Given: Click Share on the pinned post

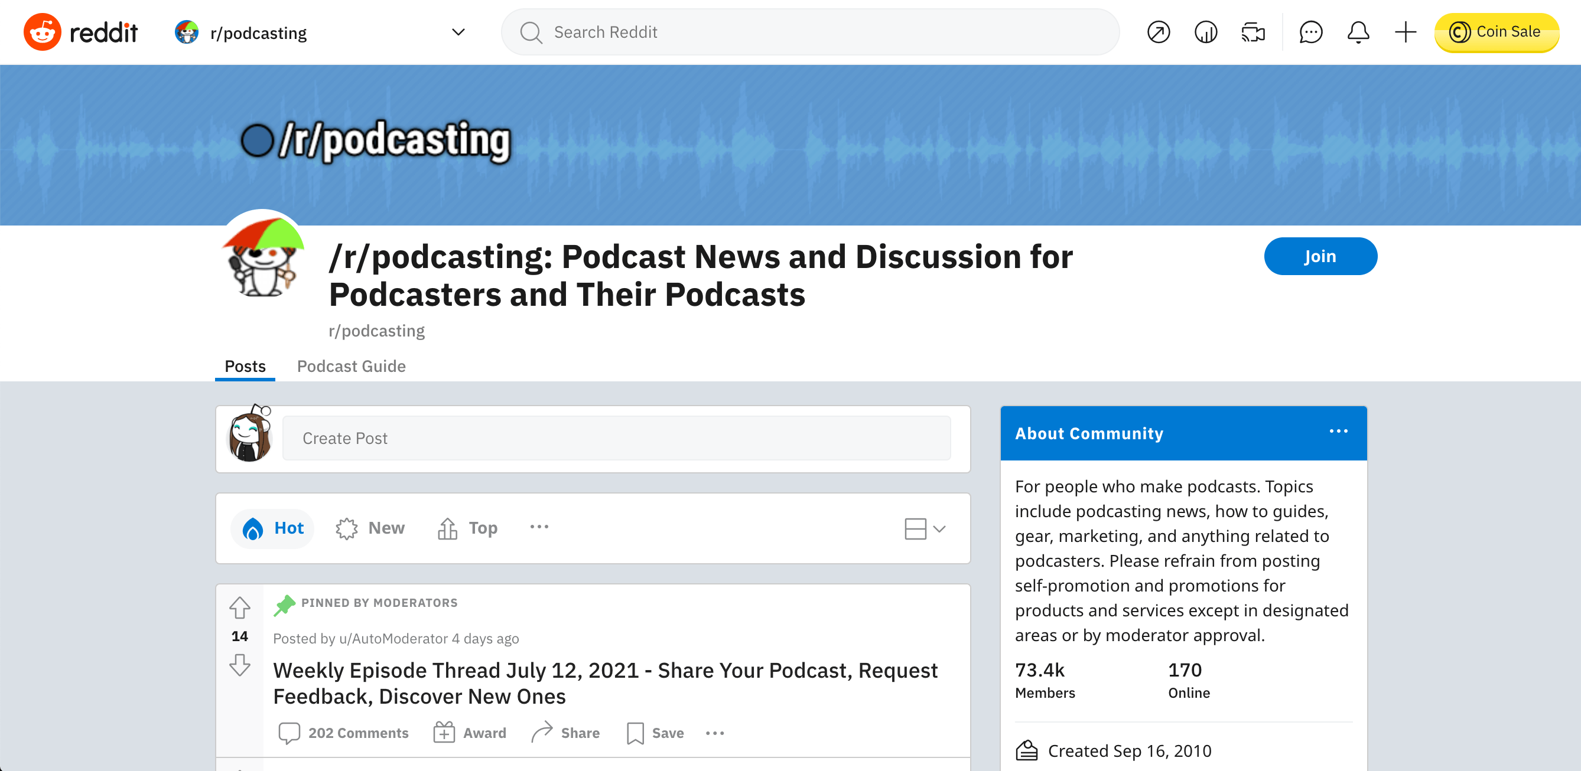Looking at the screenshot, I should 566,733.
